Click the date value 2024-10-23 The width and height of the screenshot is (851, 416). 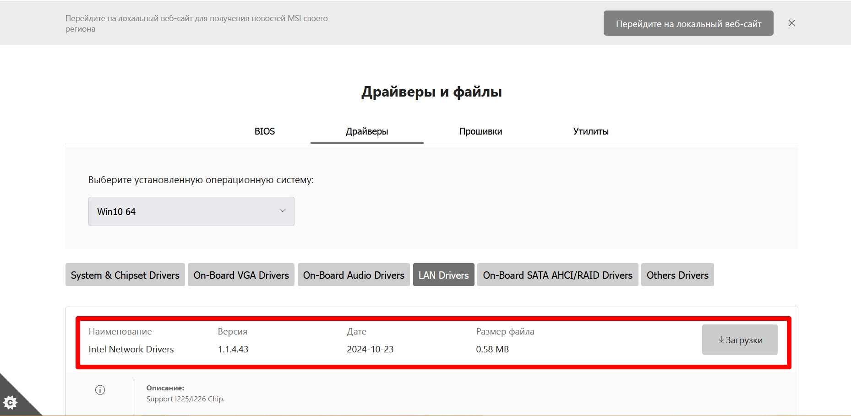coord(370,349)
